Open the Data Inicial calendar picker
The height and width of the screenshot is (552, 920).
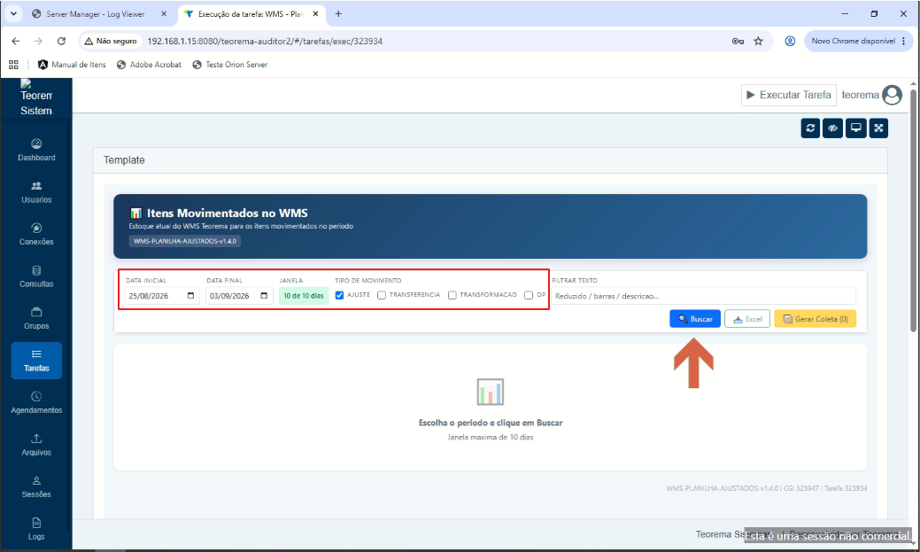coord(190,295)
